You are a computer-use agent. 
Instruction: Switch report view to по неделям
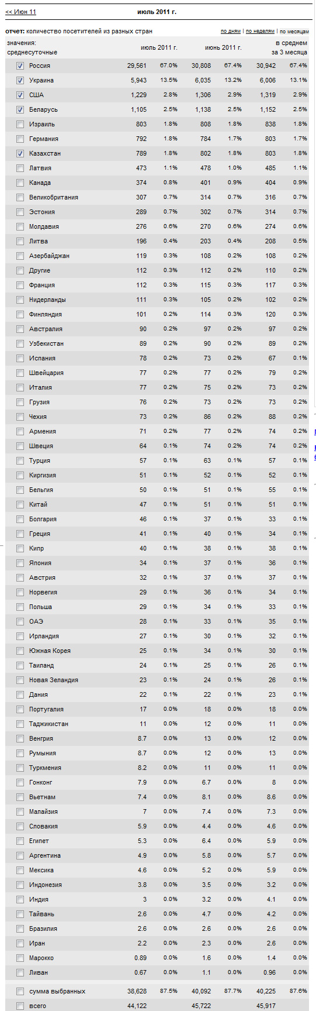[x=260, y=32]
